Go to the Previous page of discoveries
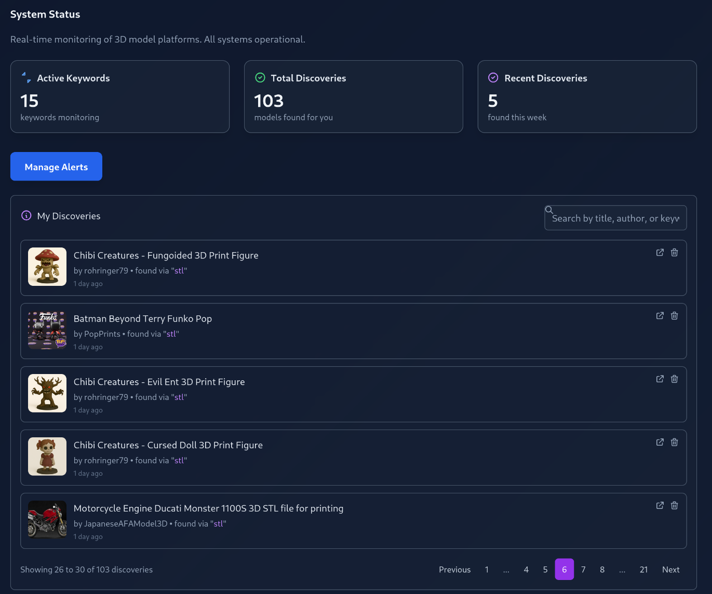The image size is (712, 594). 454,570
